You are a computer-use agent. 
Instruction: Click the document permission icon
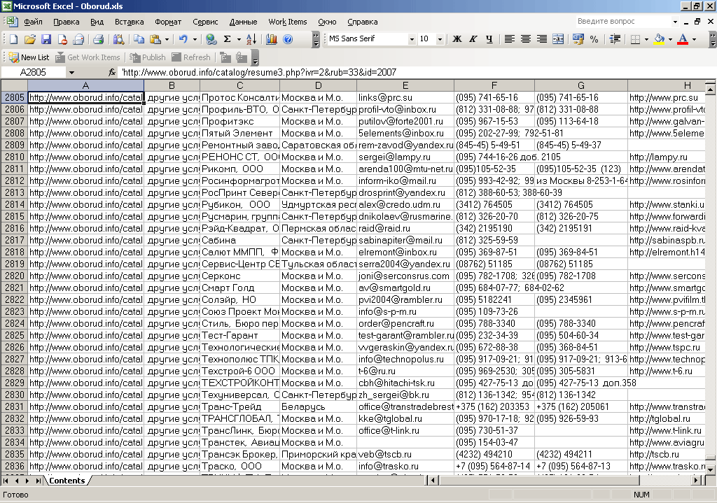[x=62, y=39]
